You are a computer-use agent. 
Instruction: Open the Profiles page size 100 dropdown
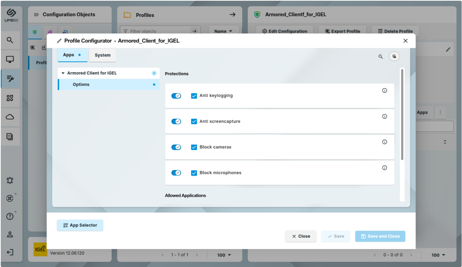click(x=224, y=255)
